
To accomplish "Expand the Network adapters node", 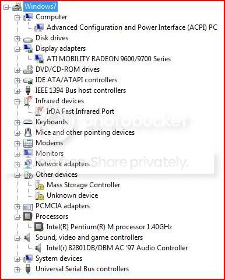I will (17, 164).
